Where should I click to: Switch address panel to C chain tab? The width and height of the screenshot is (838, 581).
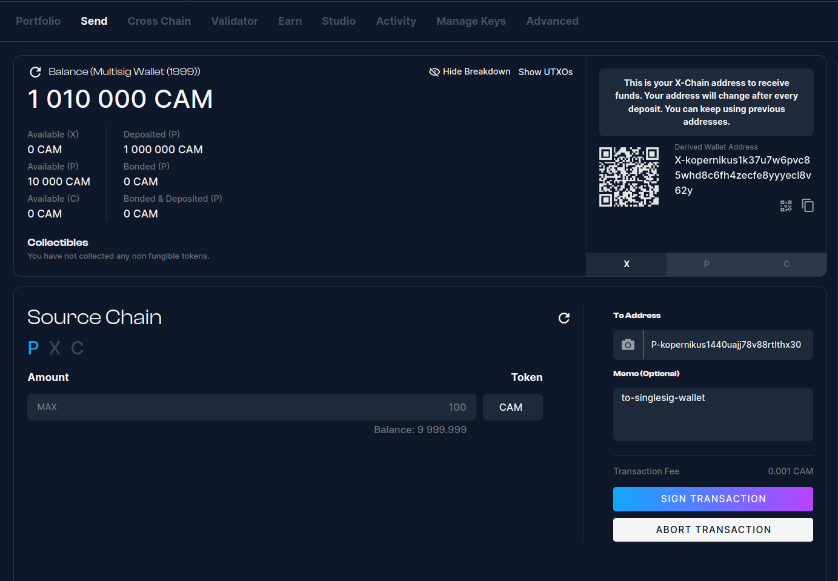click(786, 264)
